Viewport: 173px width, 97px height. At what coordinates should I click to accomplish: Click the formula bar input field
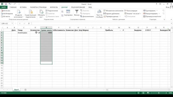pyautogui.click(x=101, y=23)
